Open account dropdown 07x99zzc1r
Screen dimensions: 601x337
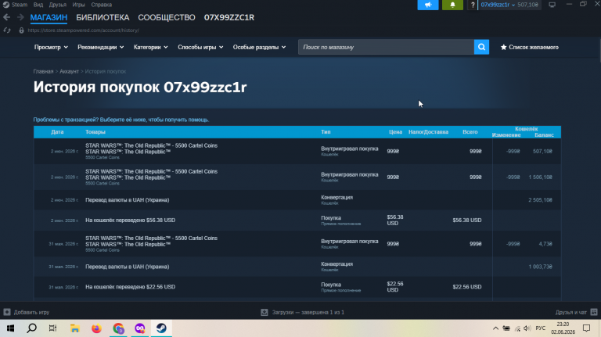498,5
